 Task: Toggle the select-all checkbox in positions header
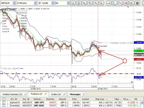click(x=4, y=99)
